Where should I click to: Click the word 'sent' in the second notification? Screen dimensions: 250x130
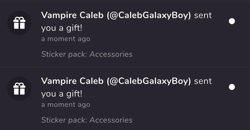point(203,81)
